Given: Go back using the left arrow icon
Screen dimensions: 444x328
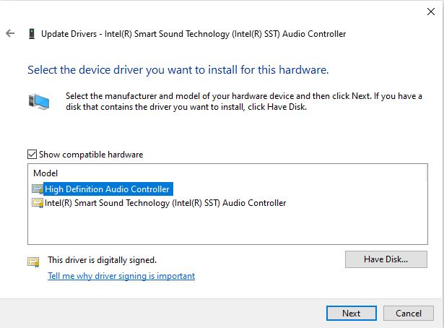Looking at the screenshot, I should point(10,33).
